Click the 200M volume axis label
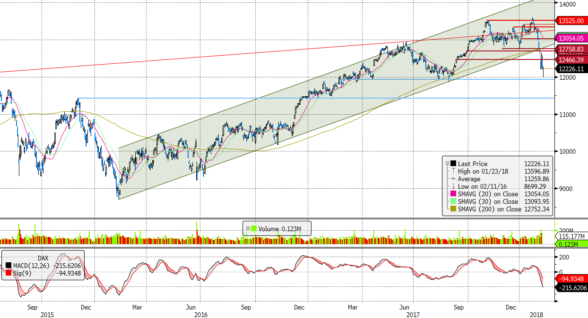 coord(566,230)
